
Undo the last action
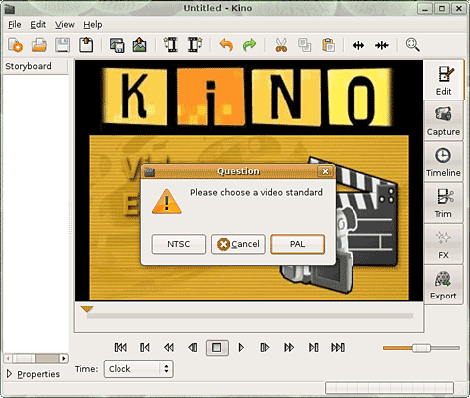coord(226,45)
